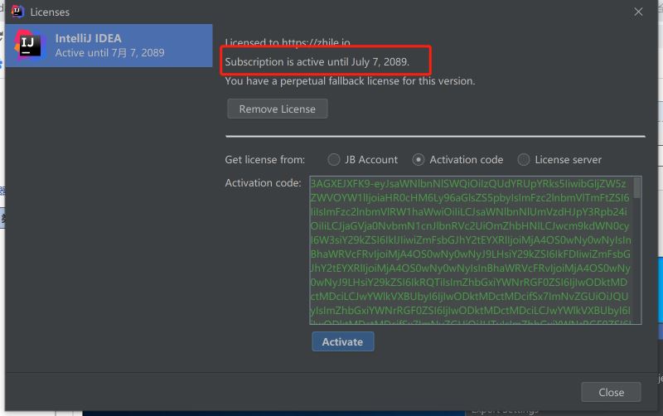Viewport: 663px width, 416px height.
Task: Click the IntelliJ IDEA logo in product list
Action: [x=29, y=46]
